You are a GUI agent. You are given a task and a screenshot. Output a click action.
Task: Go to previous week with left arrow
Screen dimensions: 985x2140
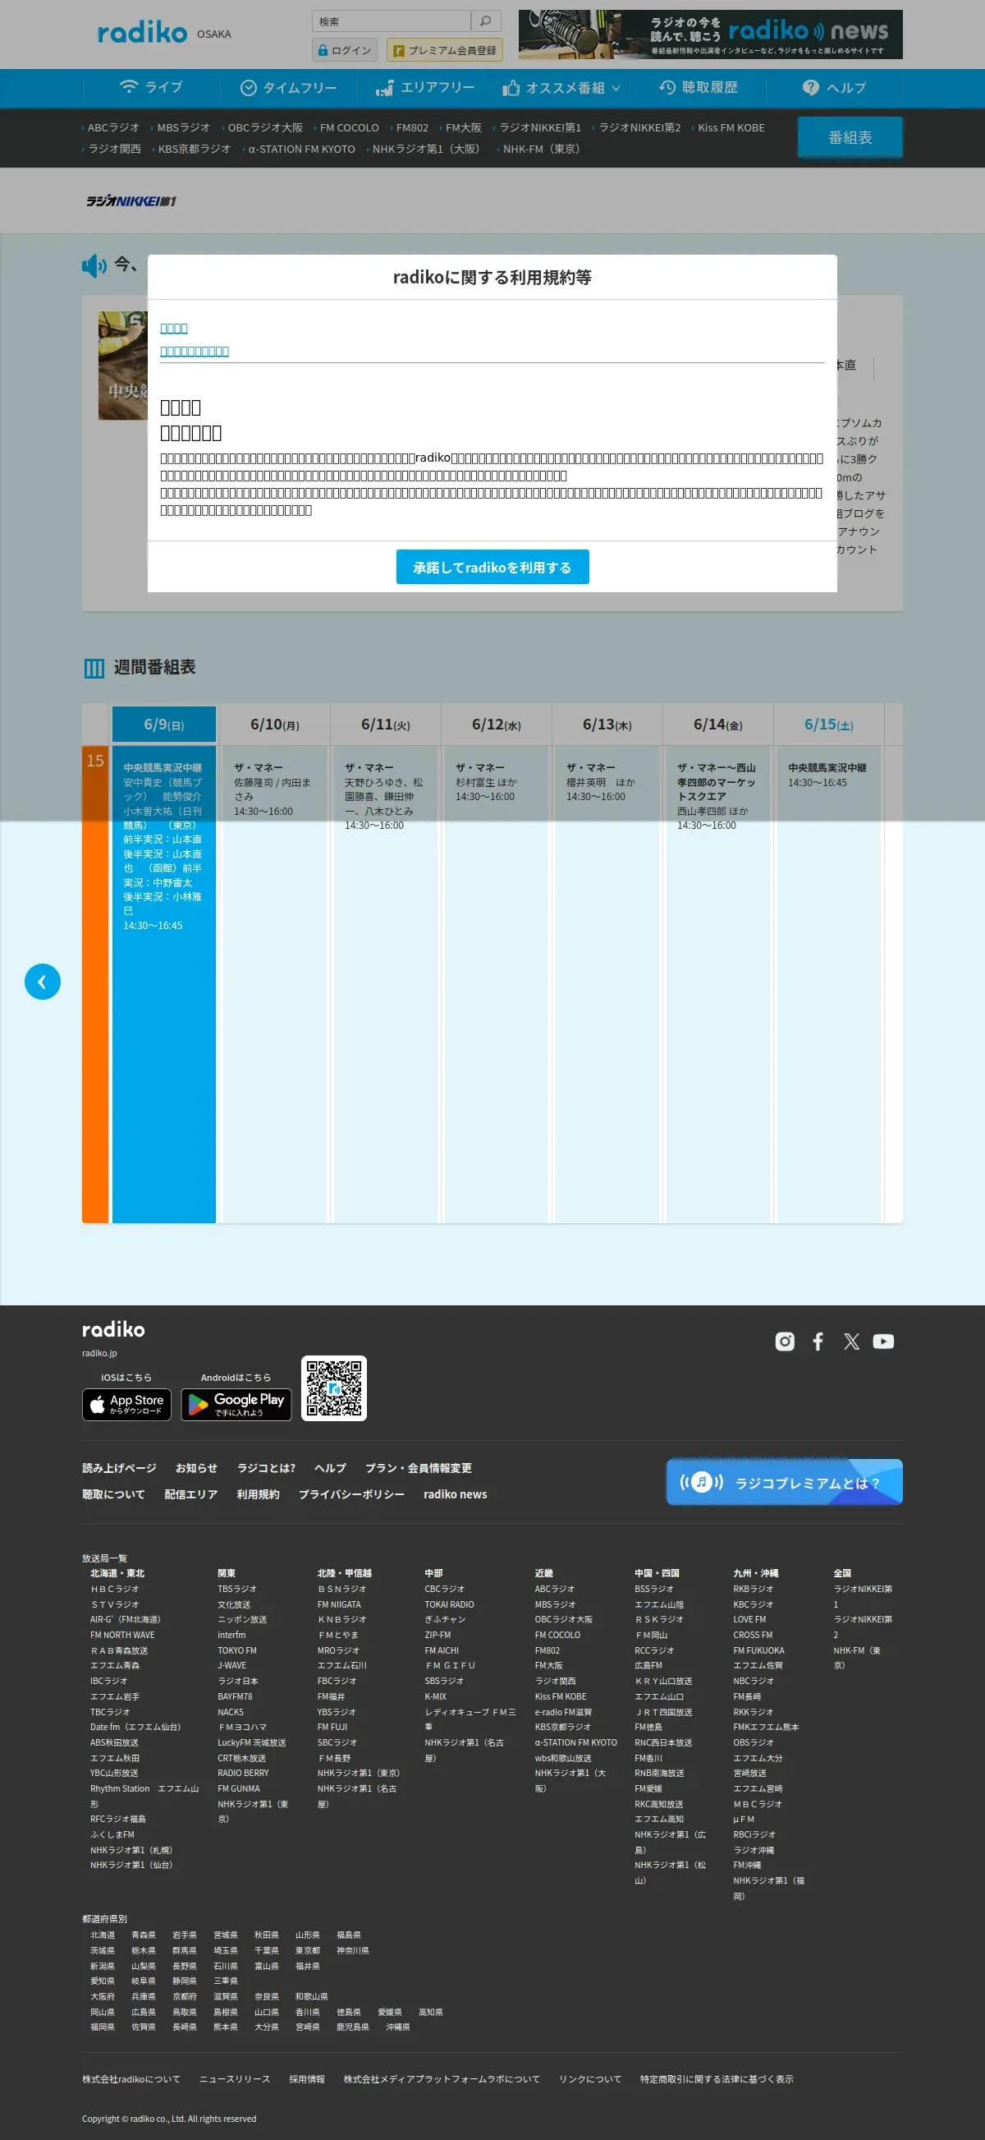click(x=43, y=981)
